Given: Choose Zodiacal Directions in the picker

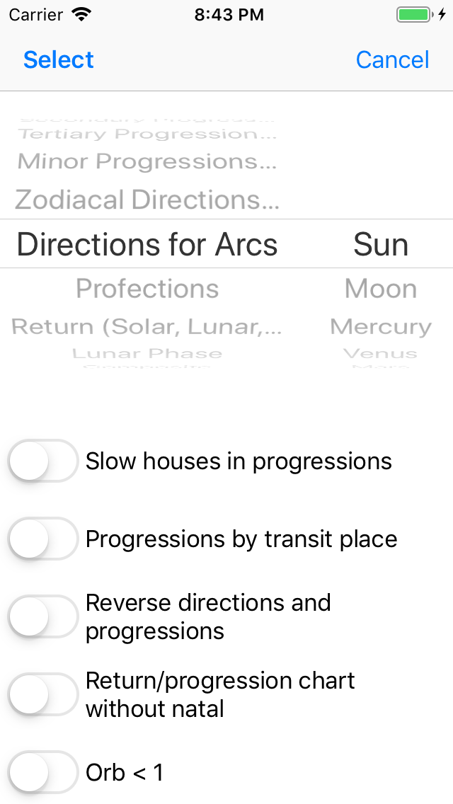Looking at the screenshot, I should 147,200.
